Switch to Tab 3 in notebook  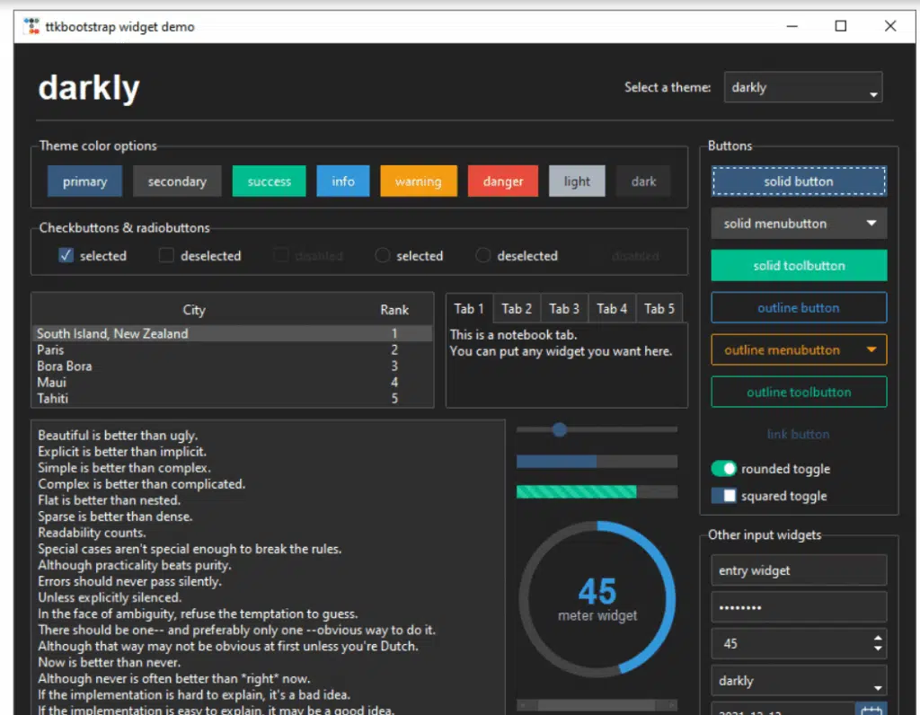click(564, 309)
